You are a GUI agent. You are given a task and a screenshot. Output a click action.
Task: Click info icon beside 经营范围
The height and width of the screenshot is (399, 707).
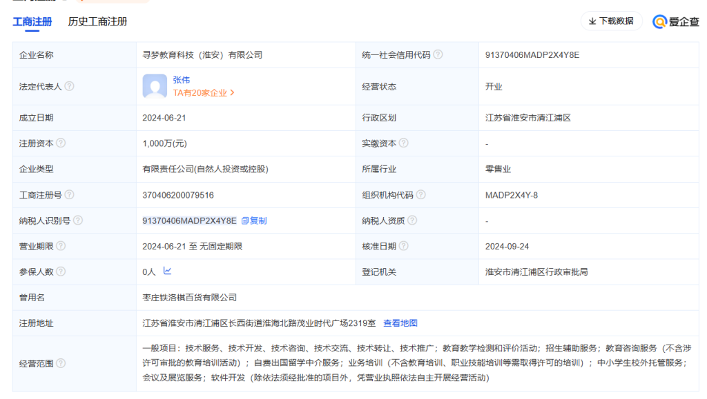pyautogui.click(x=61, y=363)
